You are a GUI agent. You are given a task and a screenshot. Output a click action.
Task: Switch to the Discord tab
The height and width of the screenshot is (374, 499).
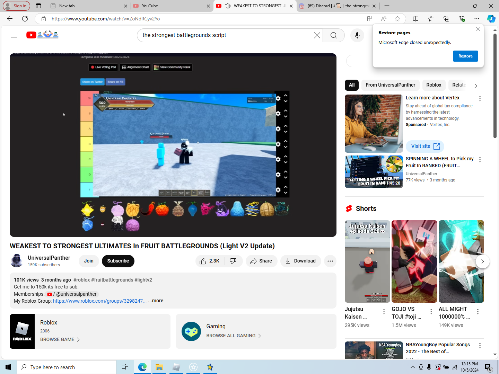point(338,6)
